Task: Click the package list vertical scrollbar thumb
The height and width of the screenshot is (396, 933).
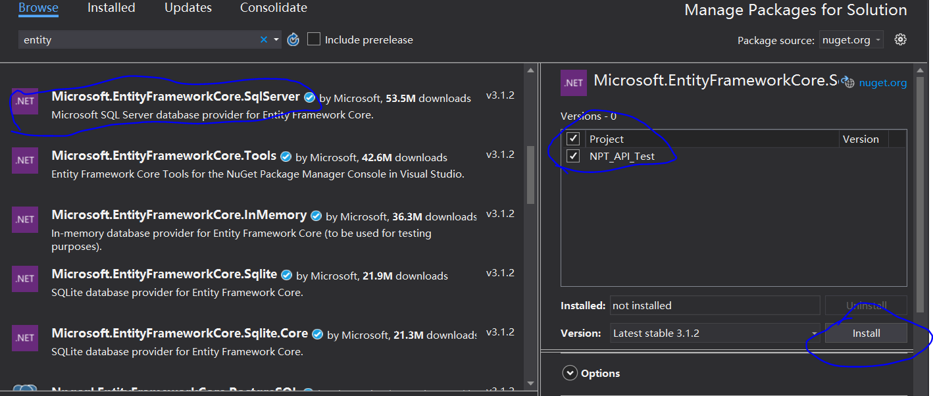Action: [531, 176]
